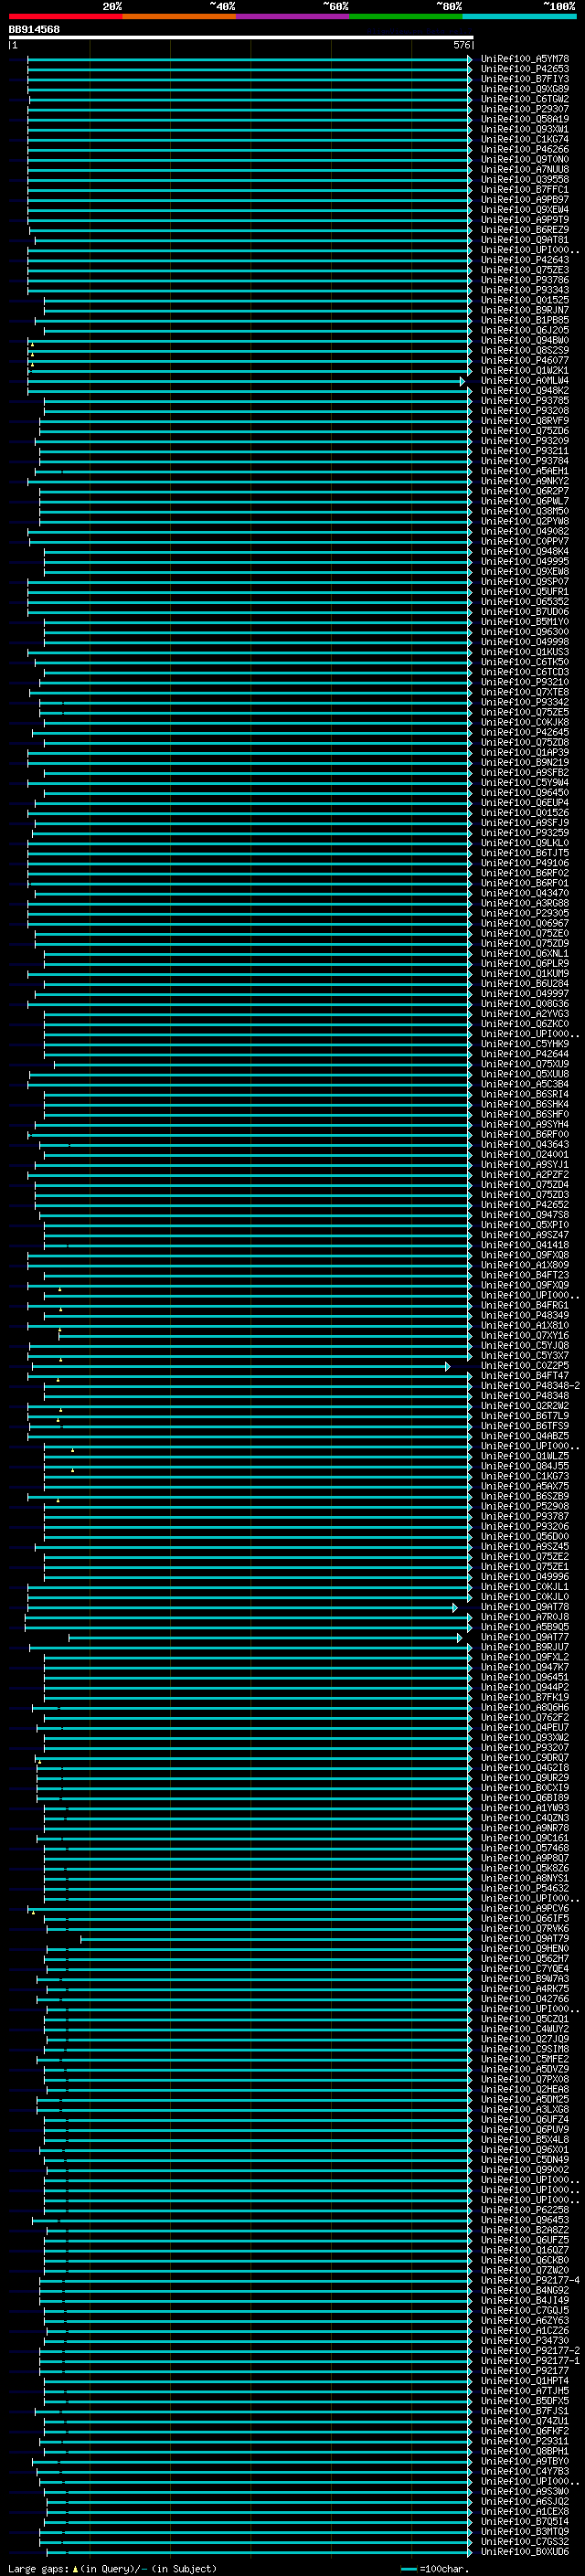Select UniRef100_C1KG74 label
Viewport: 585px width, 2576px height.
pos(525,139)
